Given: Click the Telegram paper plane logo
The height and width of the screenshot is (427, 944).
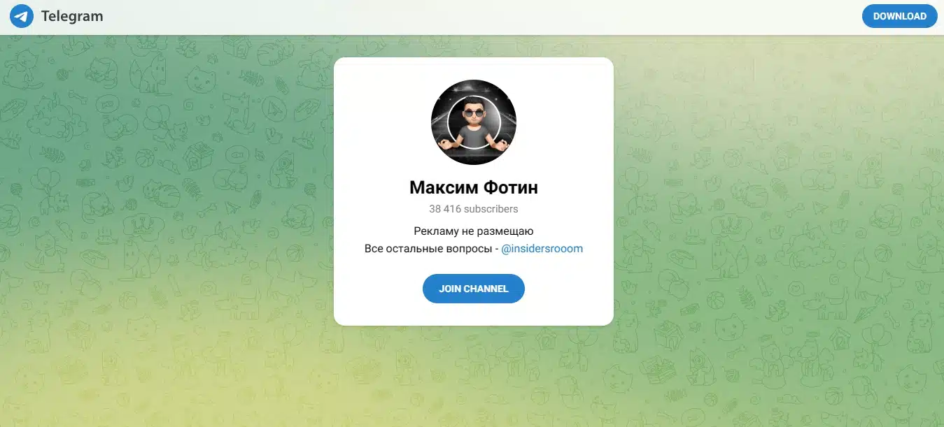Looking at the screenshot, I should (22, 16).
